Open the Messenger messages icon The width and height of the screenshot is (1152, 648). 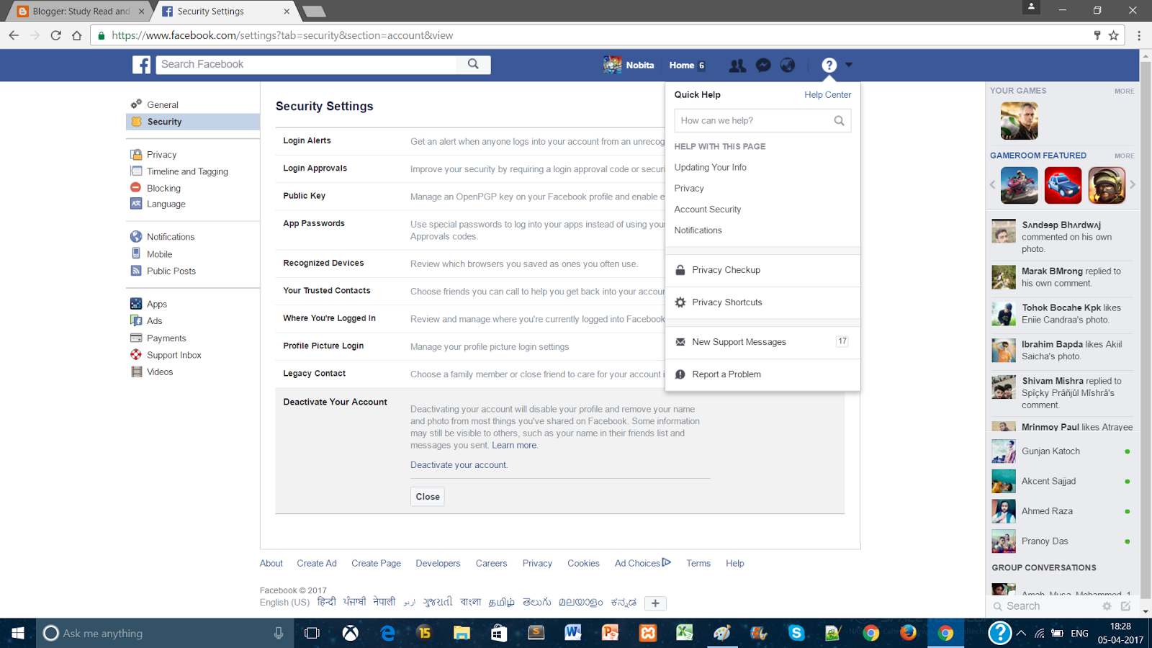point(763,66)
